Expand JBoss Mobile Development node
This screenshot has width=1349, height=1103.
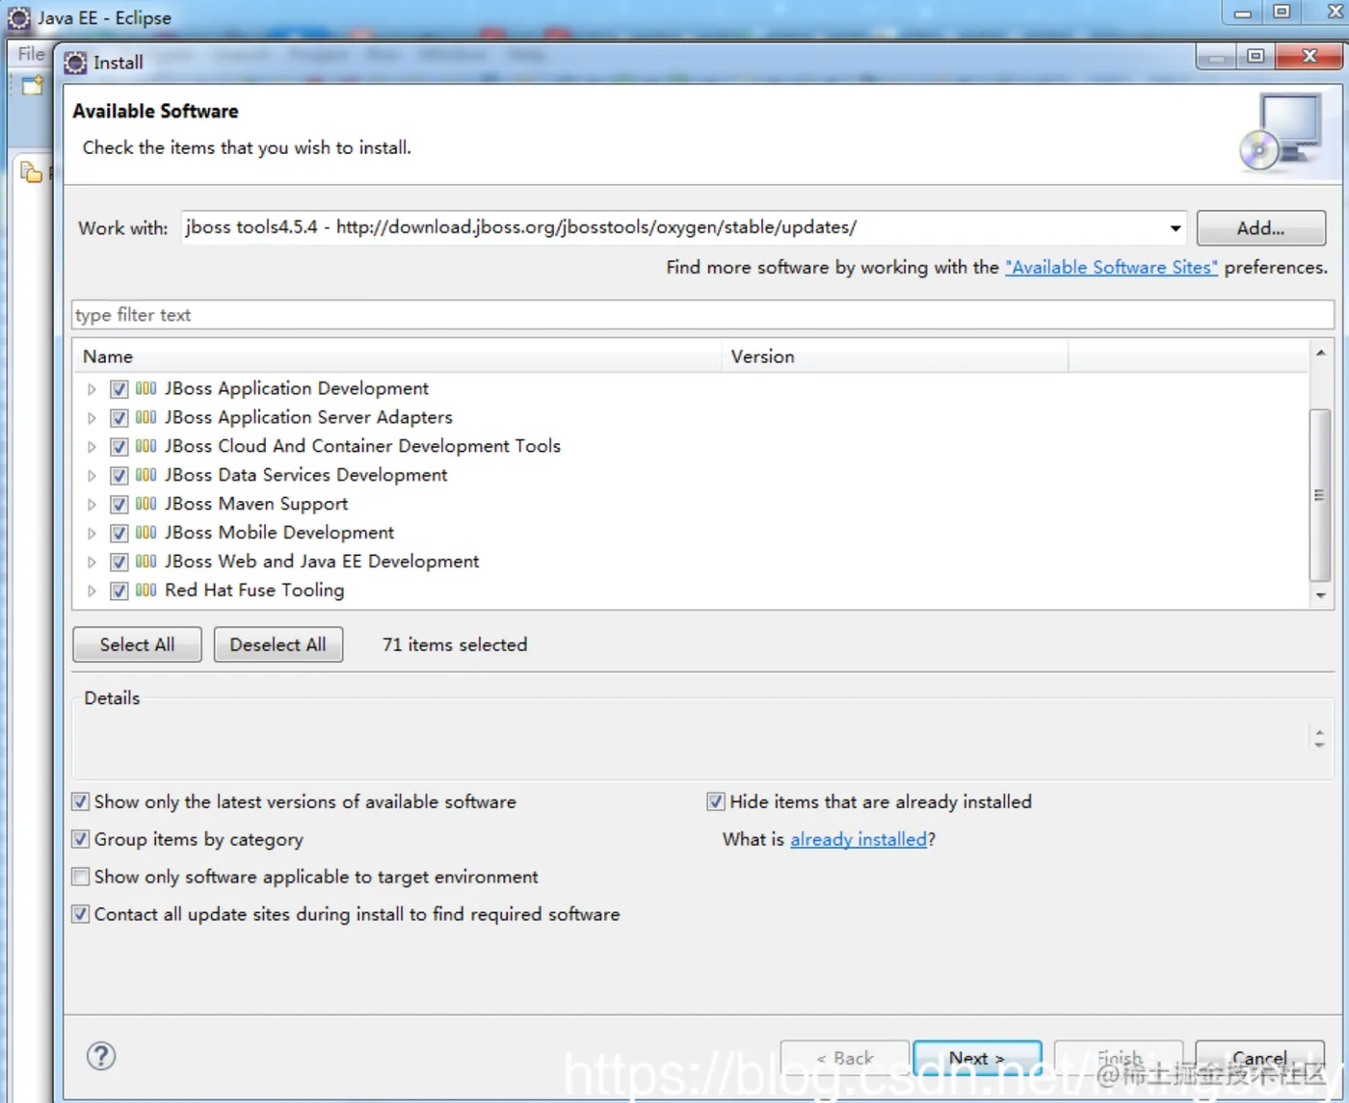click(92, 534)
